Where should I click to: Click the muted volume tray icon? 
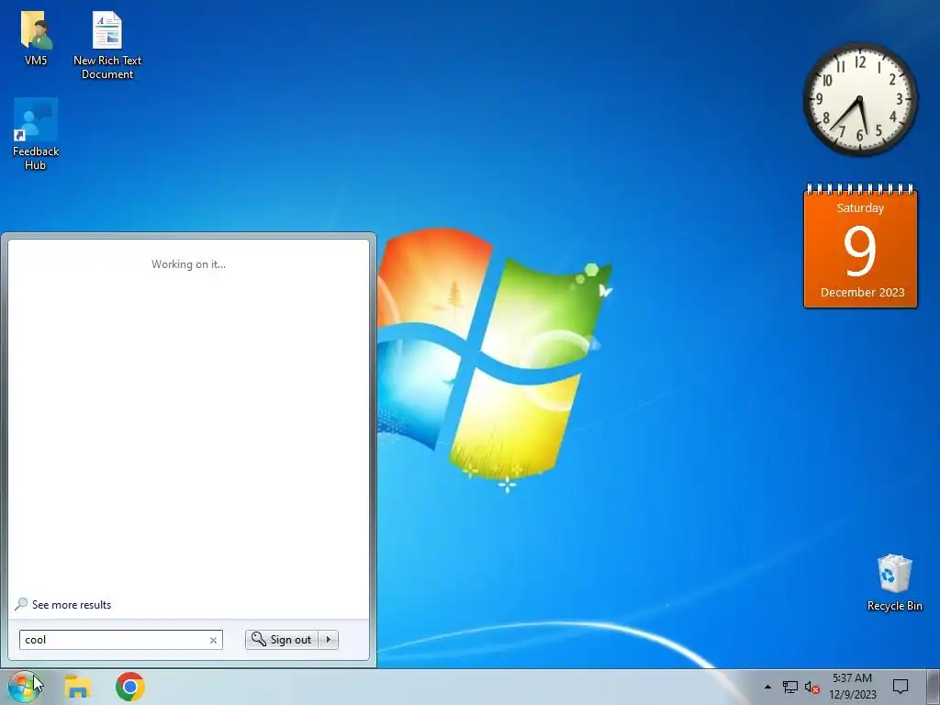pyautogui.click(x=812, y=687)
